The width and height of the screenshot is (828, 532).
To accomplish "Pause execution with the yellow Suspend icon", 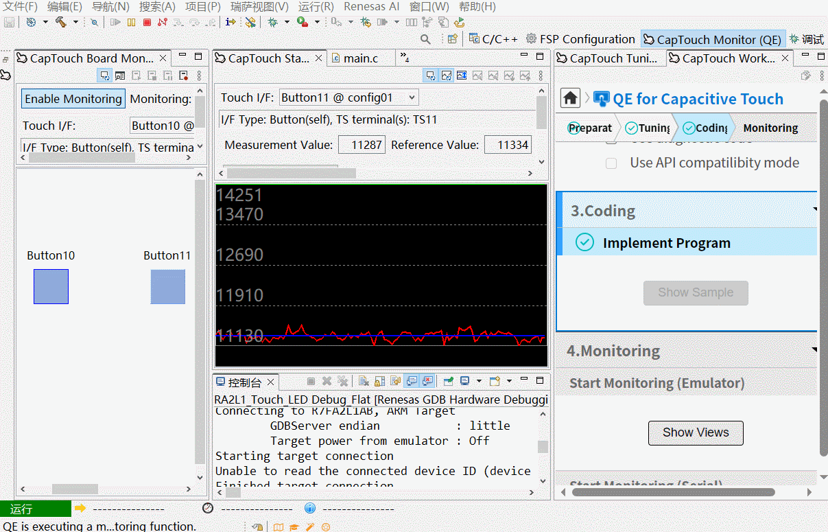I will click(x=131, y=22).
